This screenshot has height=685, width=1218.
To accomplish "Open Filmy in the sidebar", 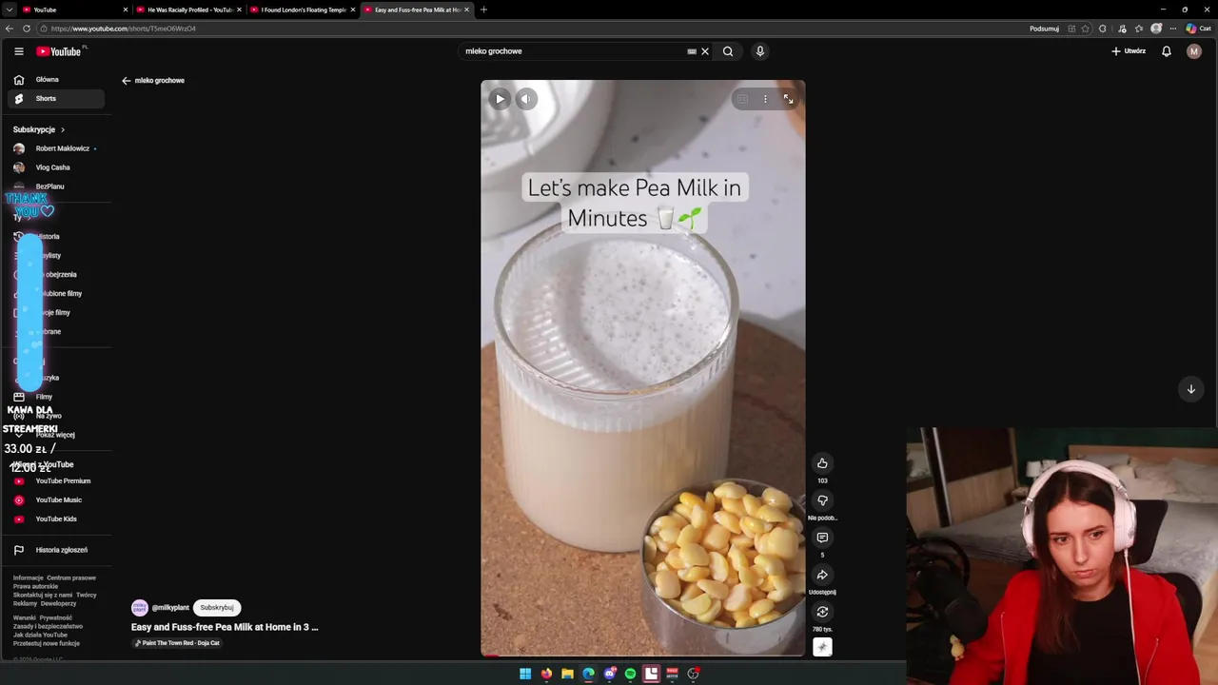I will pos(56,397).
